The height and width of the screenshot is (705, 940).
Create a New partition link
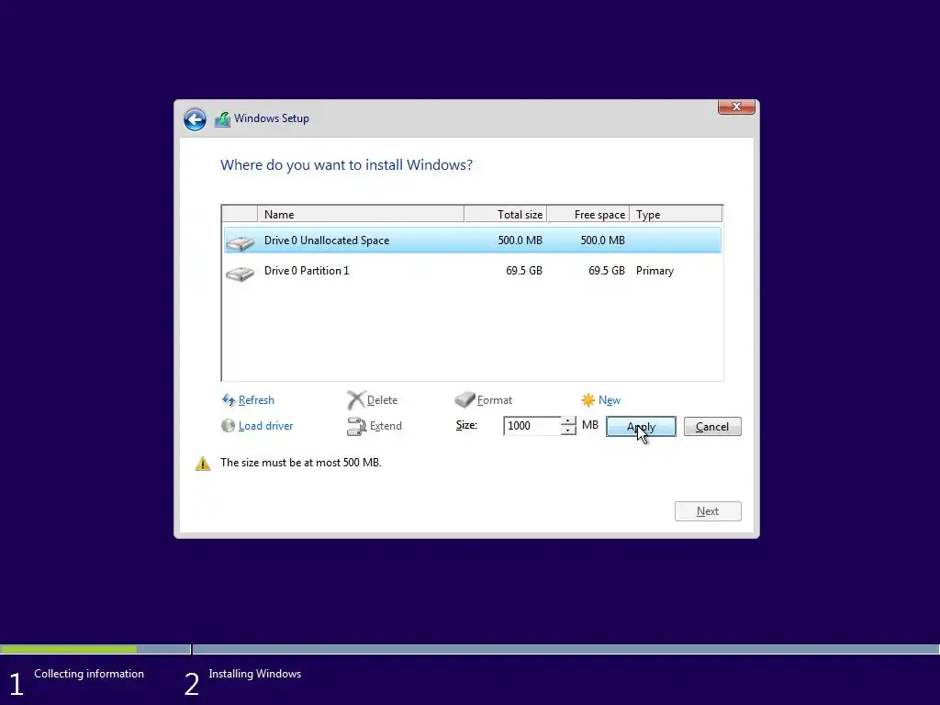tap(610, 400)
